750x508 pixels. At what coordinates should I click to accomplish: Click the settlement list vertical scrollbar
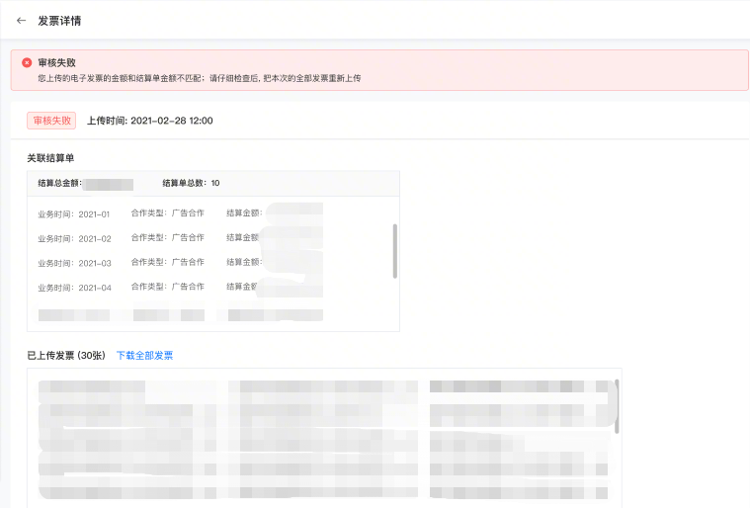tap(394, 250)
